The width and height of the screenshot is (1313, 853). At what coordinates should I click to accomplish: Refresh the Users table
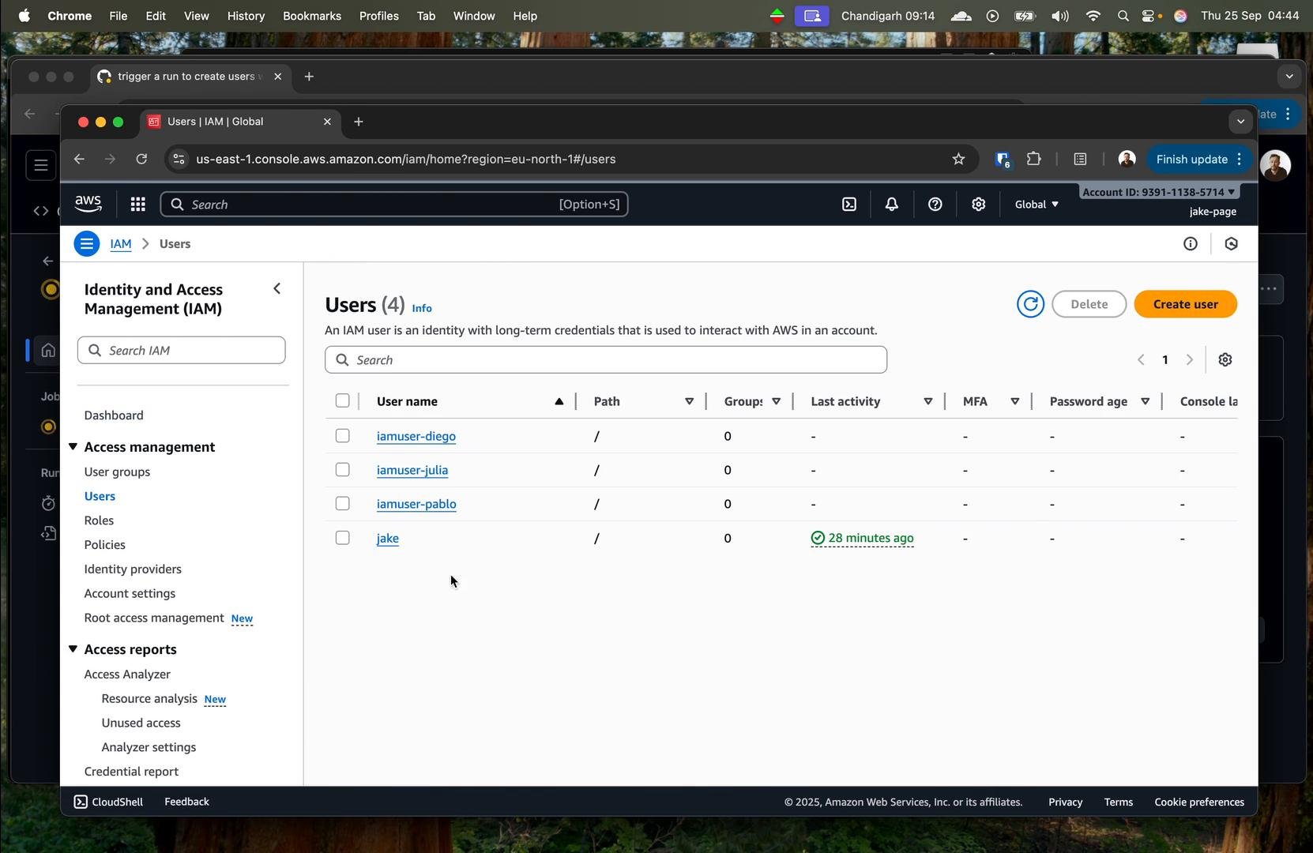pos(1031,304)
